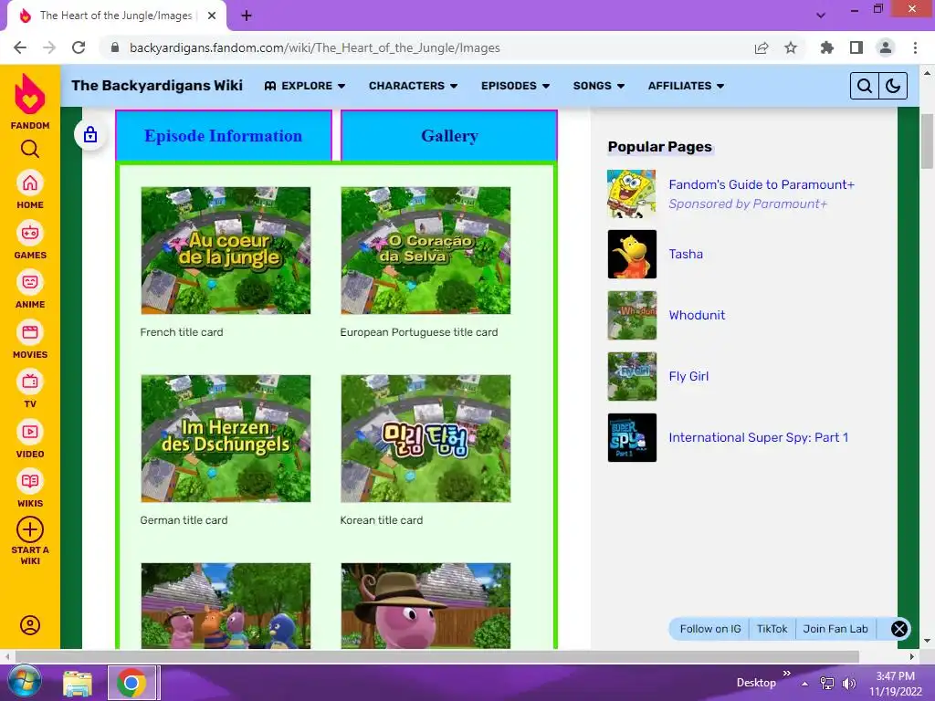The image size is (935, 701).
Task: Open Chrome profile avatar
Action: (x=886, y=47)
